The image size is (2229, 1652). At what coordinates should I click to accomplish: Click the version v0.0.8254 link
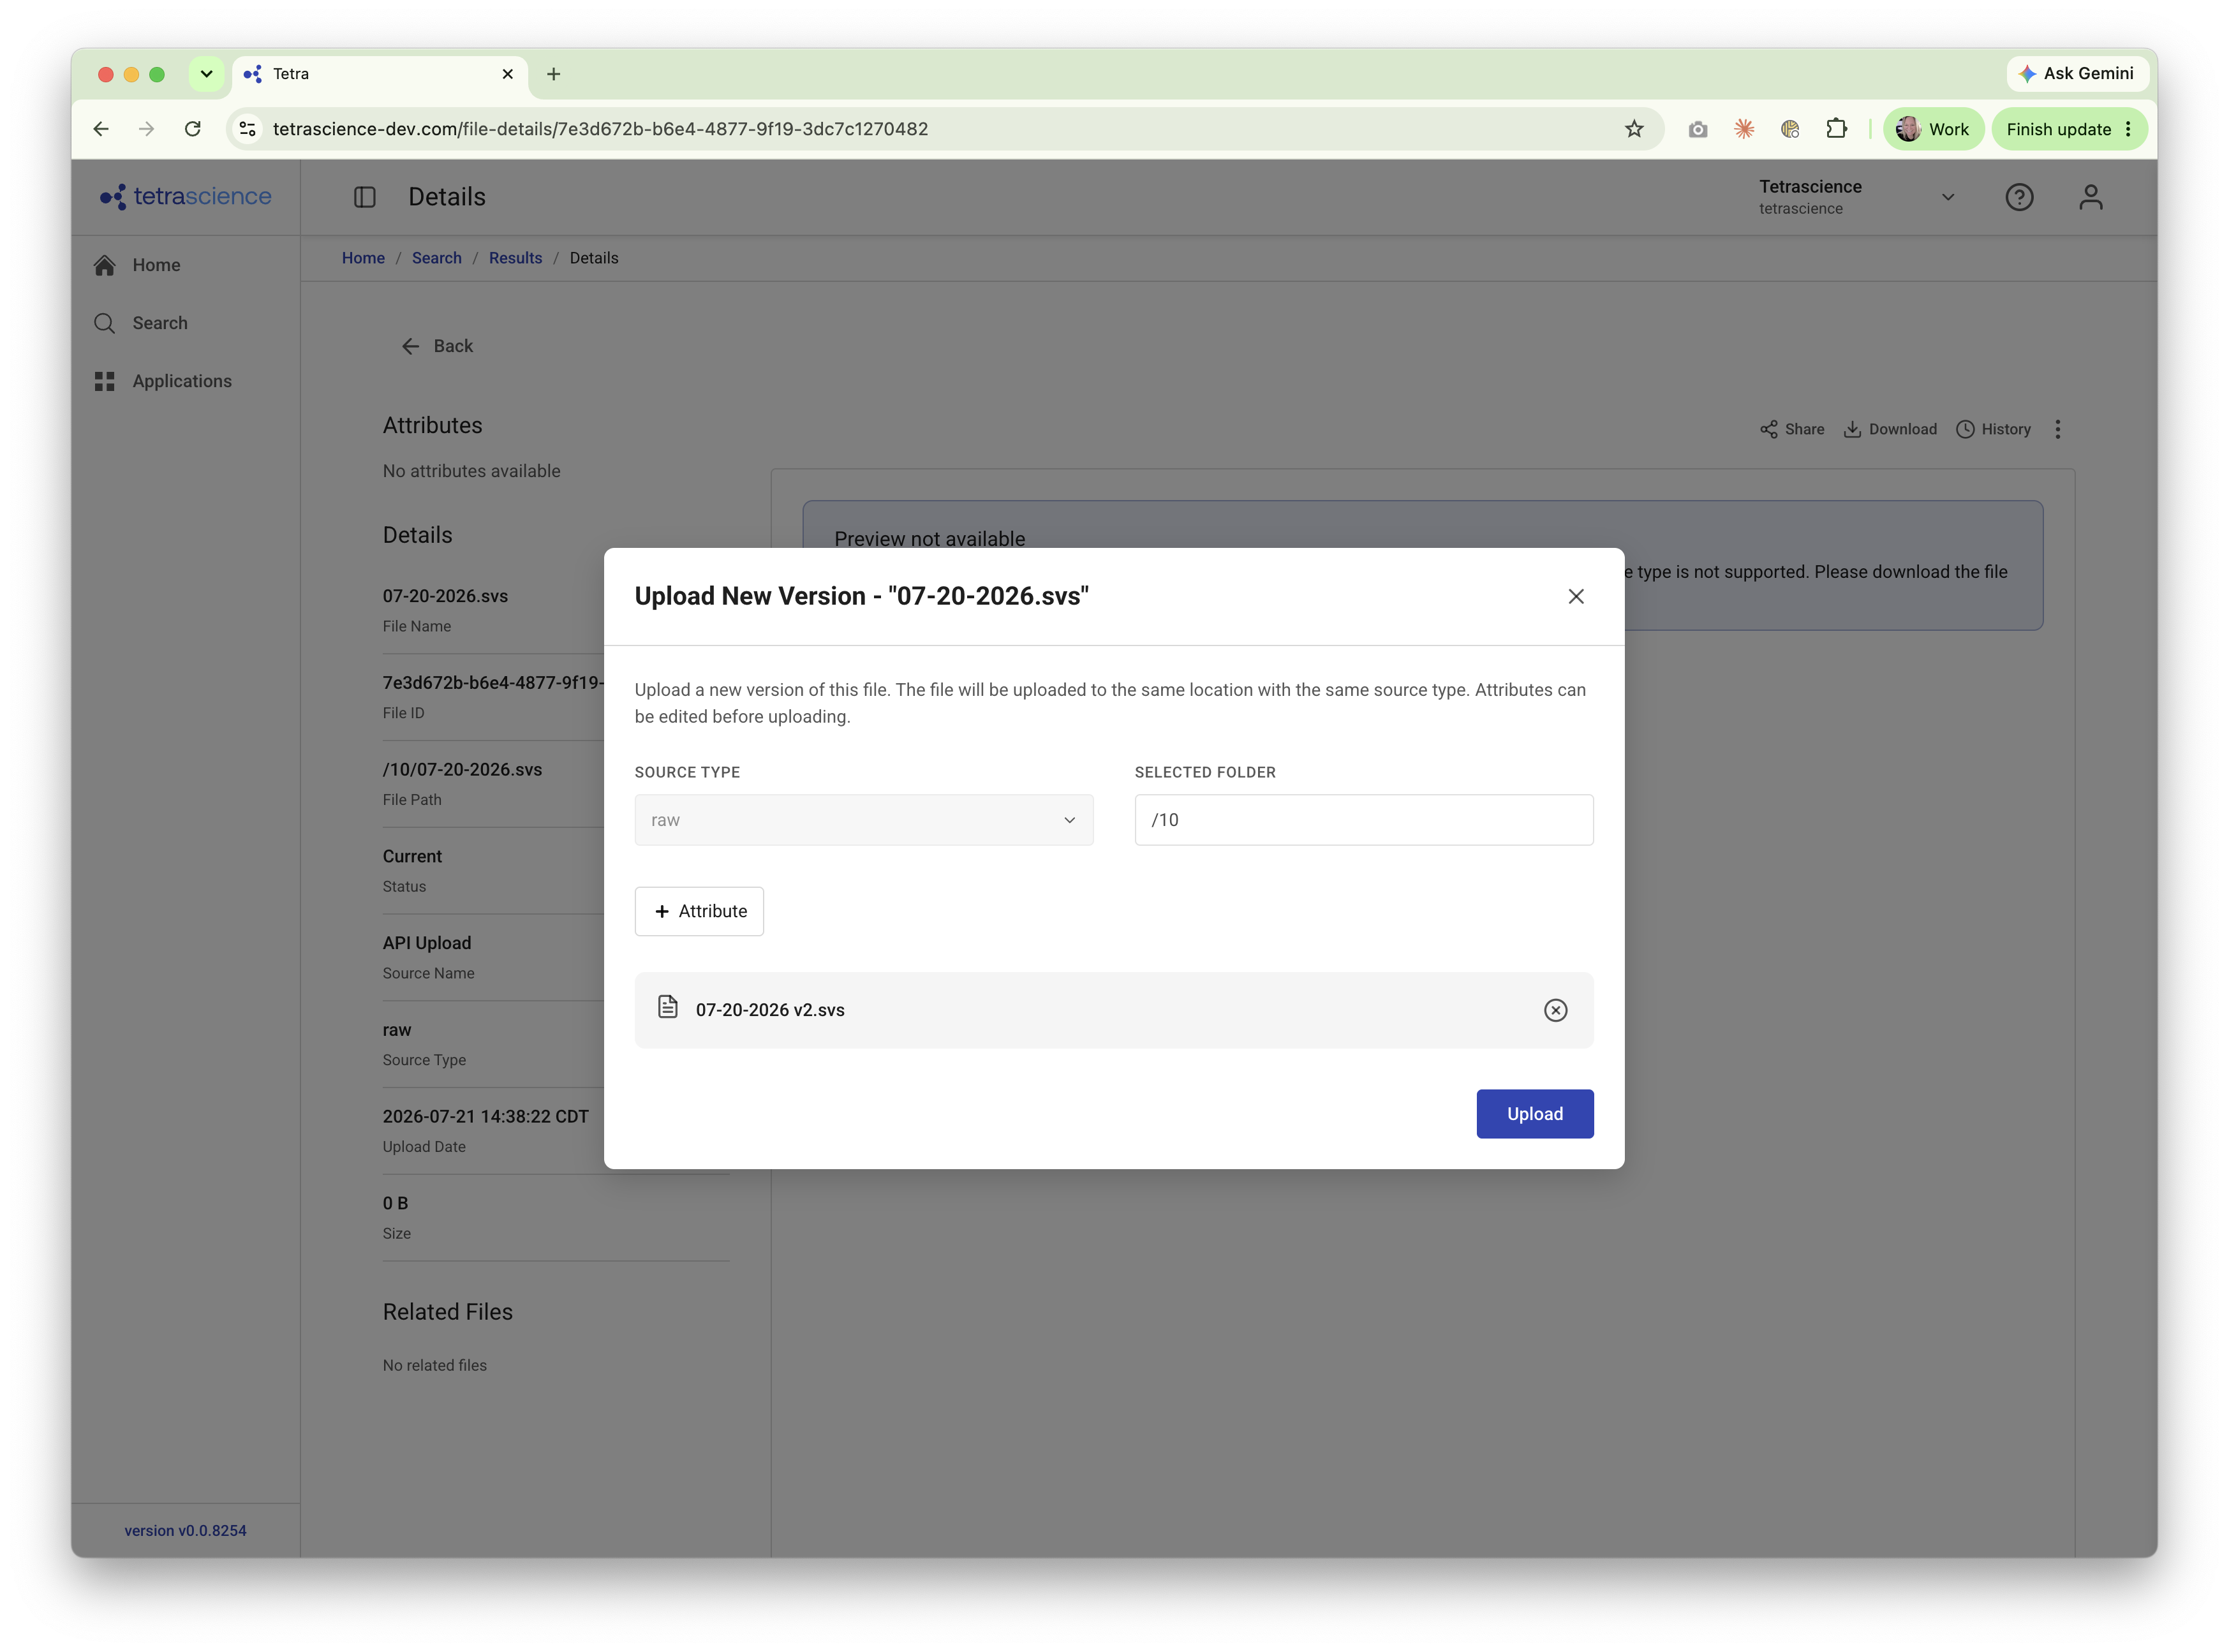click(x=185, y=1530)
